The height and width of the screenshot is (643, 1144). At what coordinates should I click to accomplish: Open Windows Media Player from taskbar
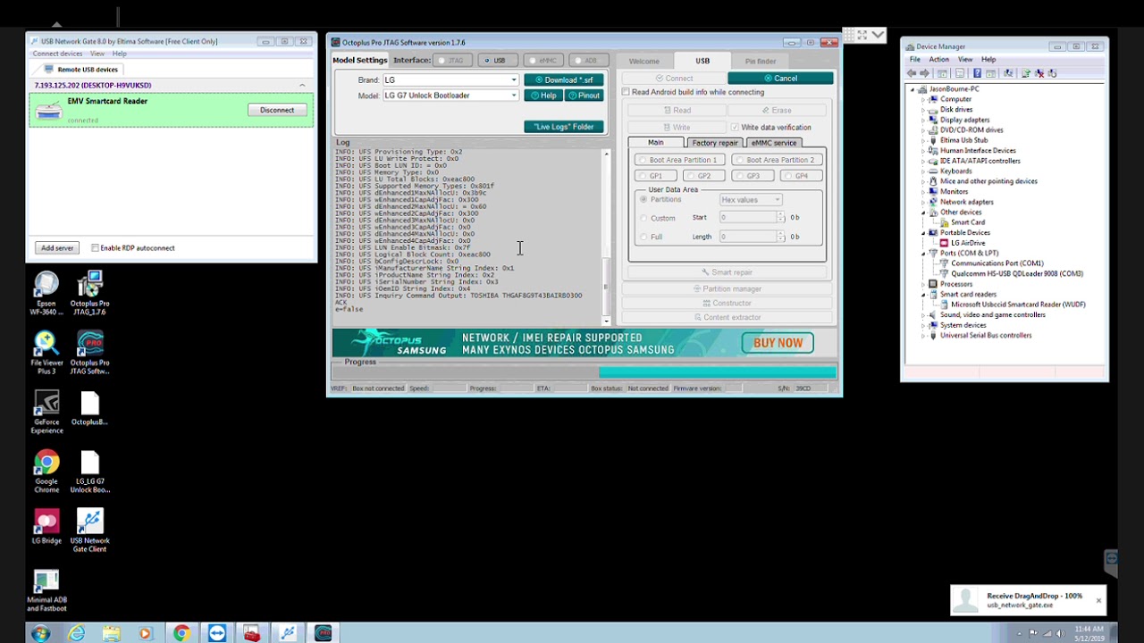tap(146, 633)
